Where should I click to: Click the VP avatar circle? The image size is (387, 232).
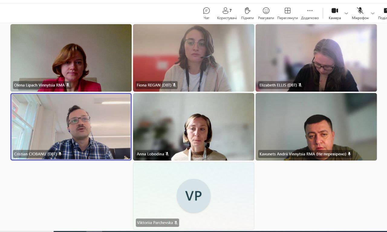click(x=193, y=196)
